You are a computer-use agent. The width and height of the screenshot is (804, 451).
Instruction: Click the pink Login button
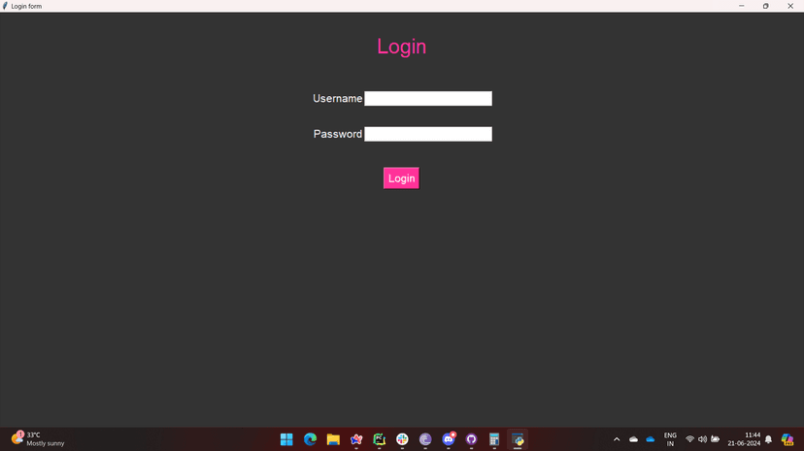[x=401, y=178]
